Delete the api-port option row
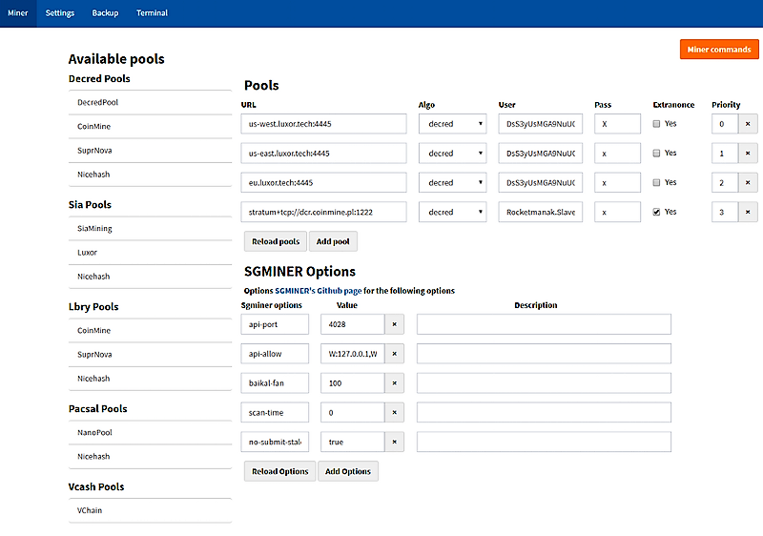The height and width of the screenshot is (536, 763). pyautogui.click(x=395, y=324)
